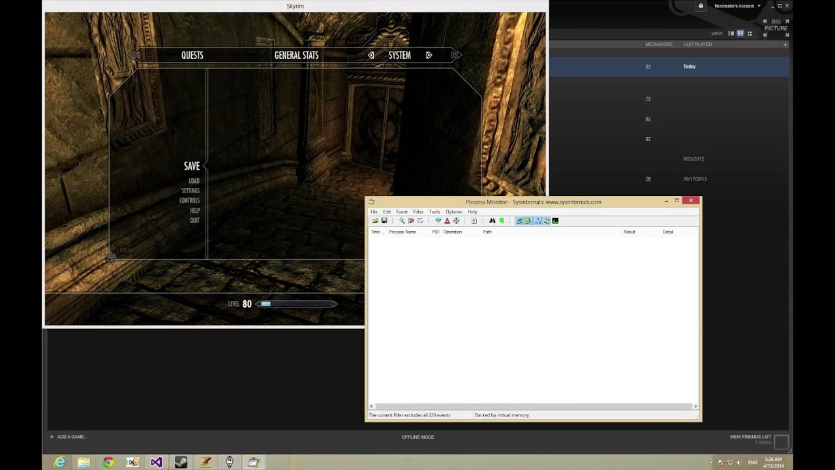The width and height of the screenshot is (835, 470).
Task: Open the Tools menu in Process Monitor
Action: click(x=434, y=211)
